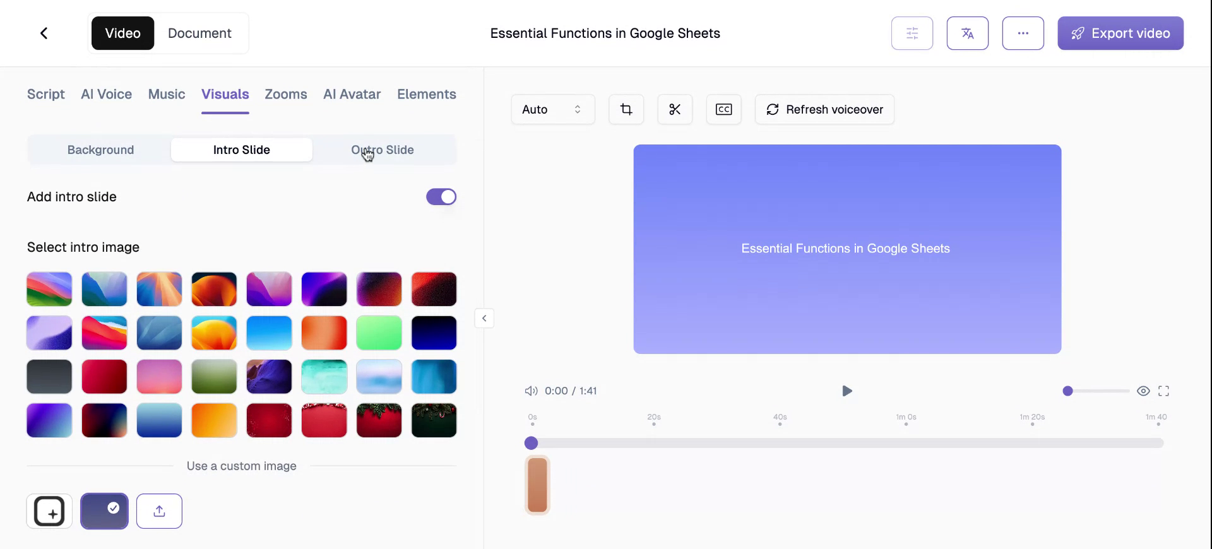Open the three-dots more options menu
The image size is (1212, 549).
tap(1023, 33)
